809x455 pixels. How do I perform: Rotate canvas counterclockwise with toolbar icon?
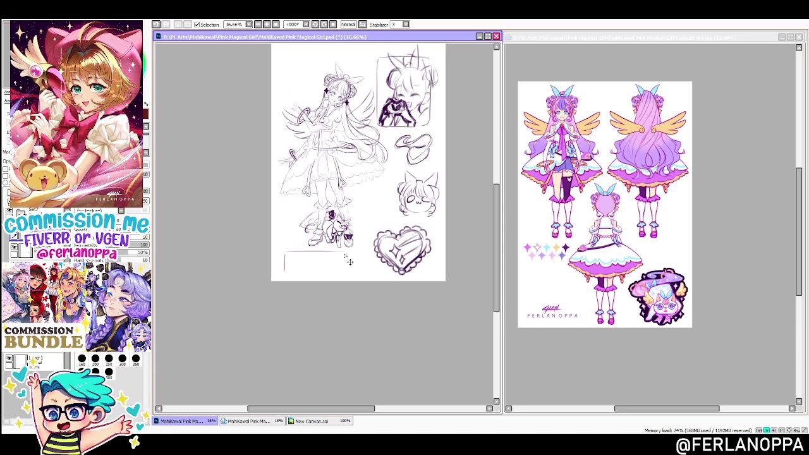(x=315, y=25)
